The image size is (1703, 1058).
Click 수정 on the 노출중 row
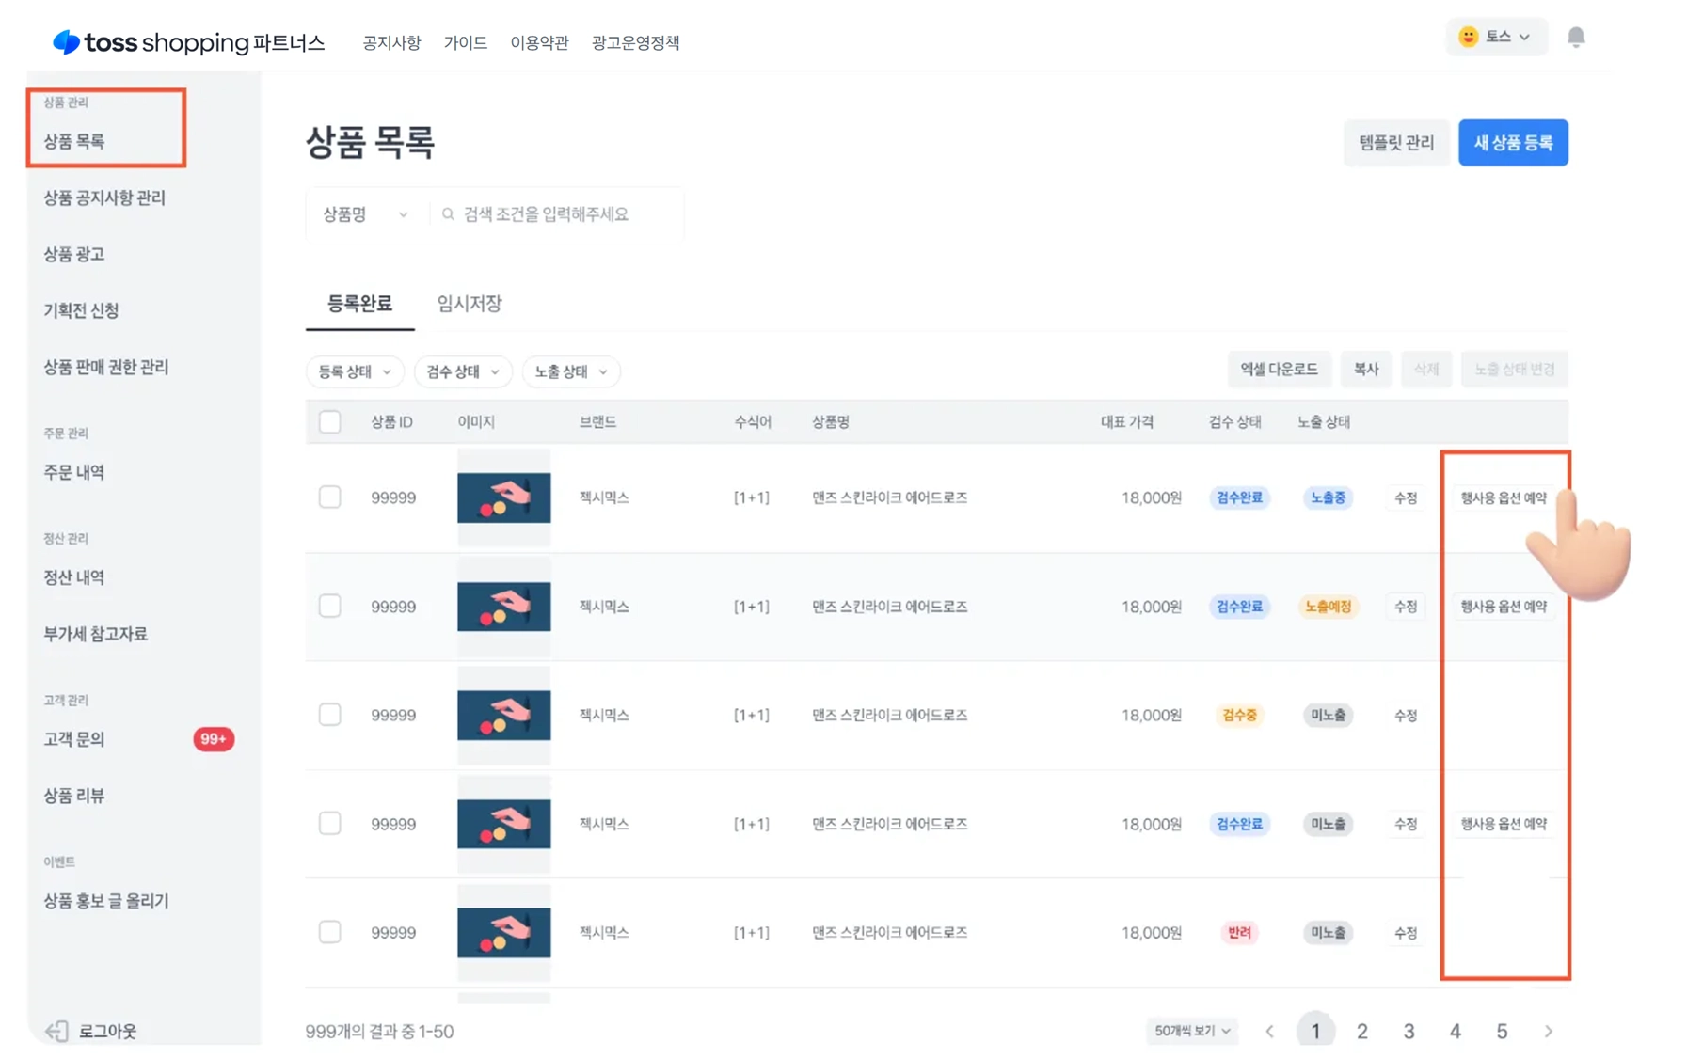point(1406,497)
